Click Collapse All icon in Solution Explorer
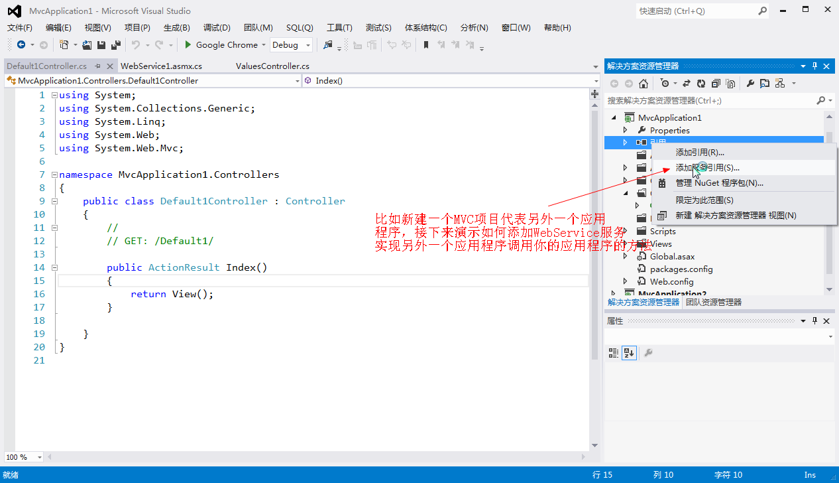The image size is (839, 483). point(716,84)
